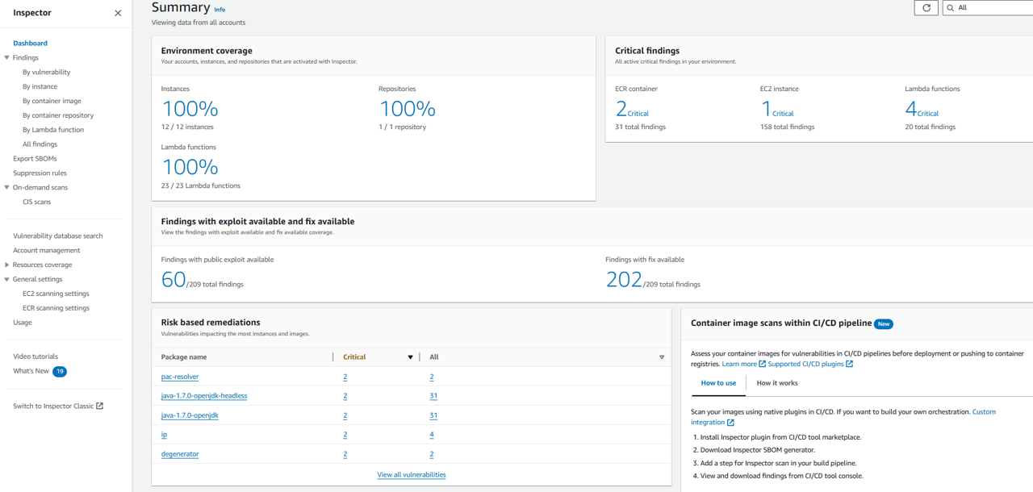Collapse the On-demand scans section
The height and width of the screenshot is (492, 1033).
pyautogui.click(x=6, y=187)
